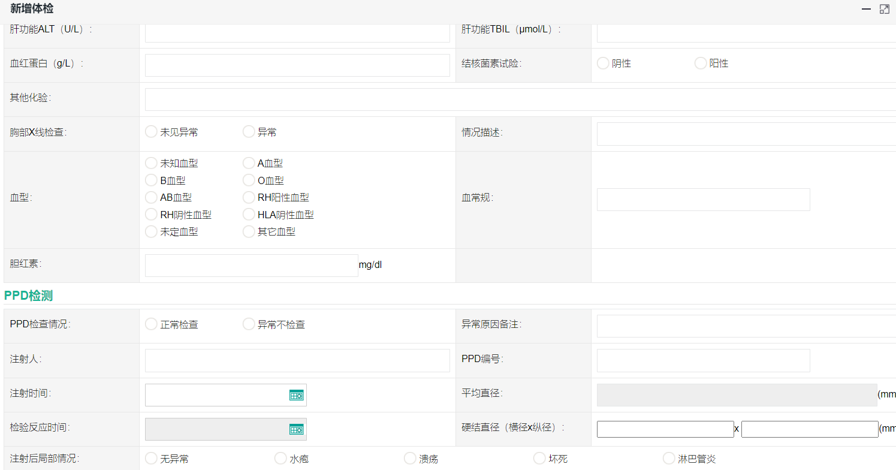The image size is (896, 470).
Task: Select 淋巴管炎 local reaction option
Action: [x=669, y=459]
